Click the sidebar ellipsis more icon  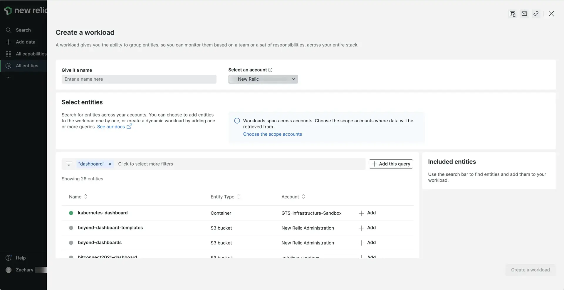click(9, 78)
